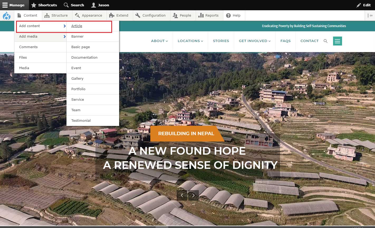Choose Basic page content type
This screenshot has width=375, height=228.
pyautogui.click(x=93, y=47)
